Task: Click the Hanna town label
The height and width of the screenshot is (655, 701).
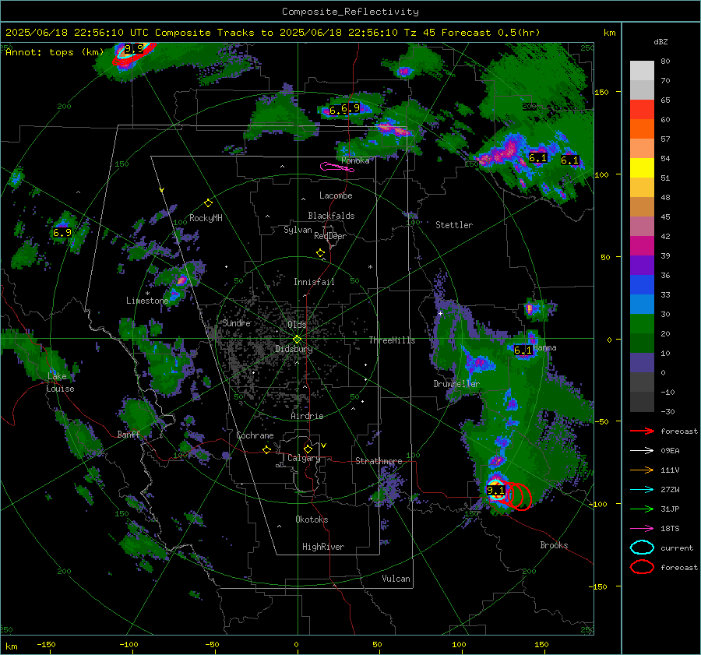Action: click(x=544, y=347)
